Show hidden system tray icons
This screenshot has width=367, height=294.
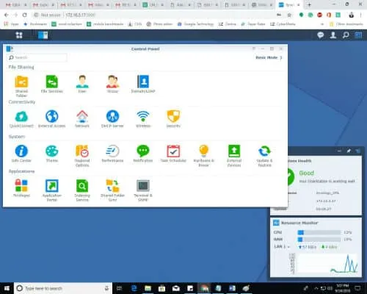click(x=316, y=288)
